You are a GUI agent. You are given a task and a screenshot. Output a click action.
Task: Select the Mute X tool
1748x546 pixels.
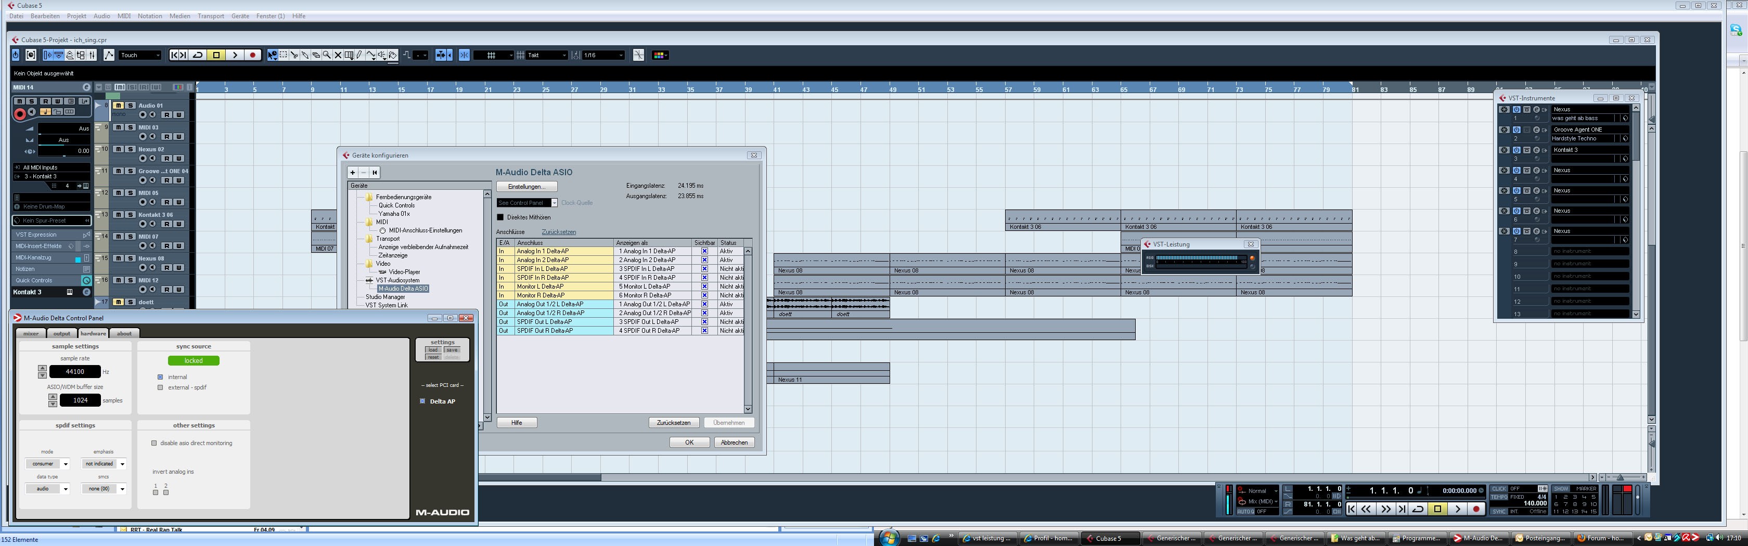338,55
